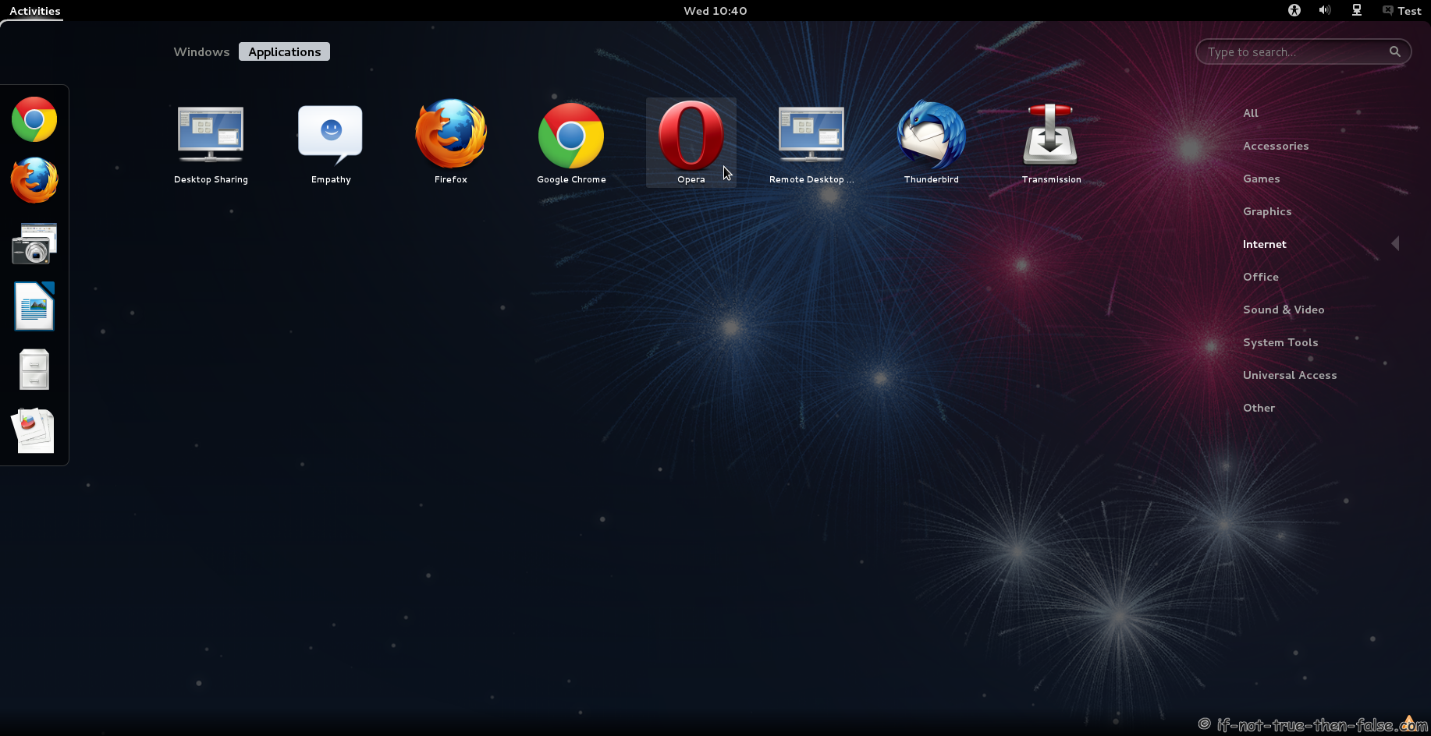Filter by Office category
This screenshot has height=736, width=1431.
[x=1261, y=277]
